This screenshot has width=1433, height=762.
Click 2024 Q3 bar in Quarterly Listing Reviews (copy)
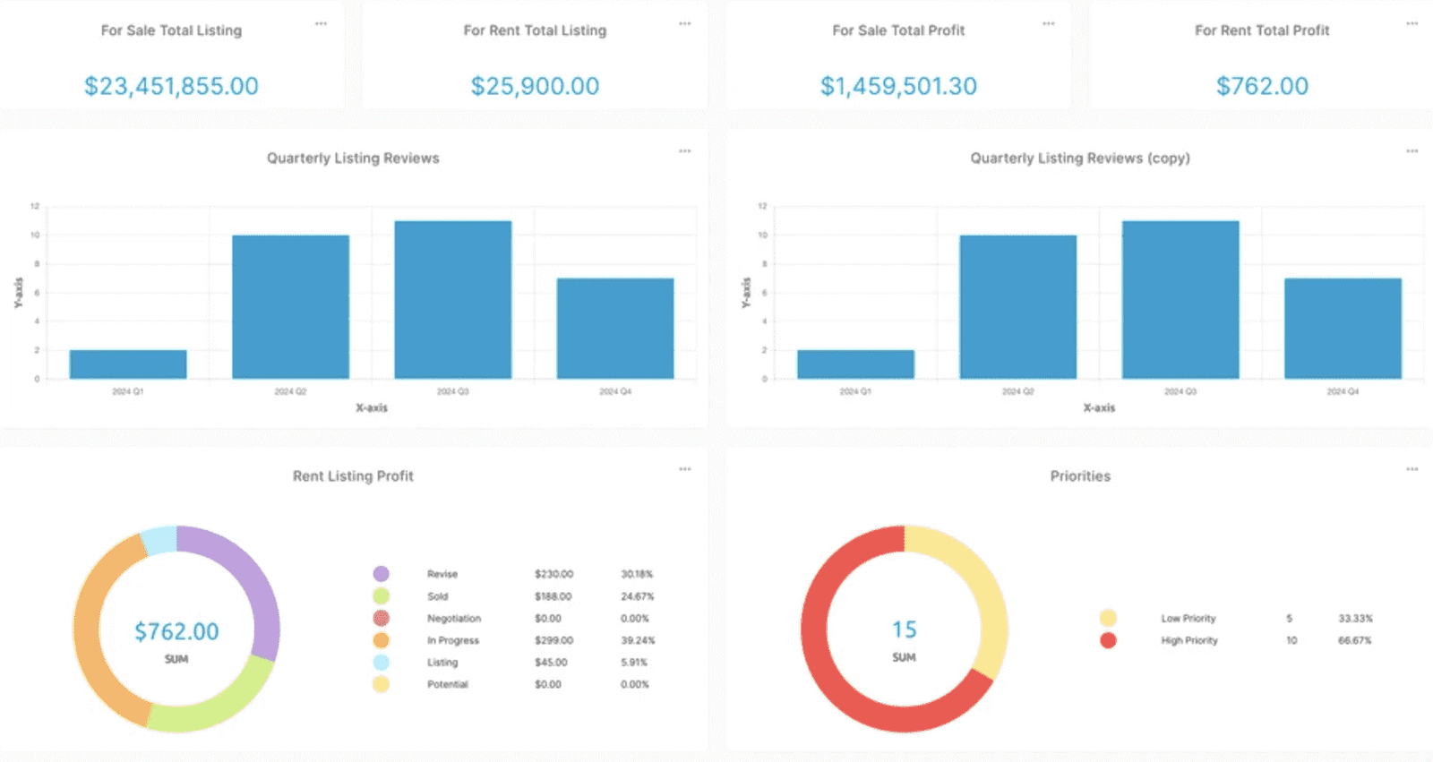pos(1180,300)
